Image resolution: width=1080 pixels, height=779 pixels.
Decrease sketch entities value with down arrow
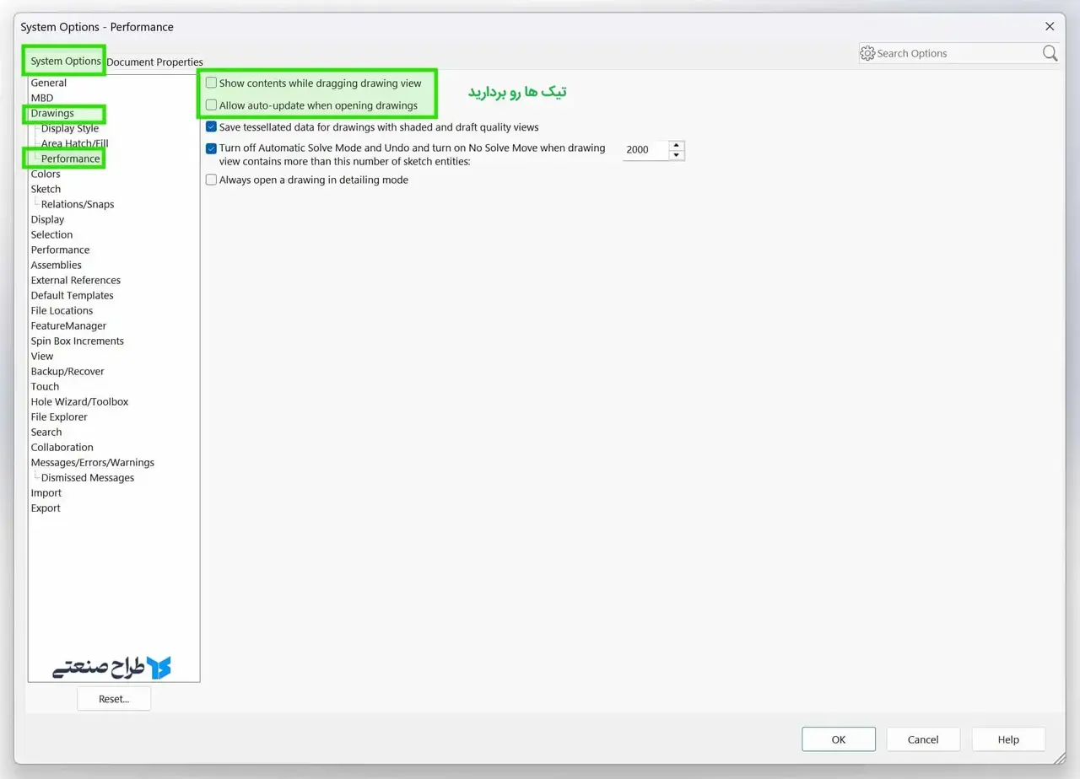click(x=676, y=155)
